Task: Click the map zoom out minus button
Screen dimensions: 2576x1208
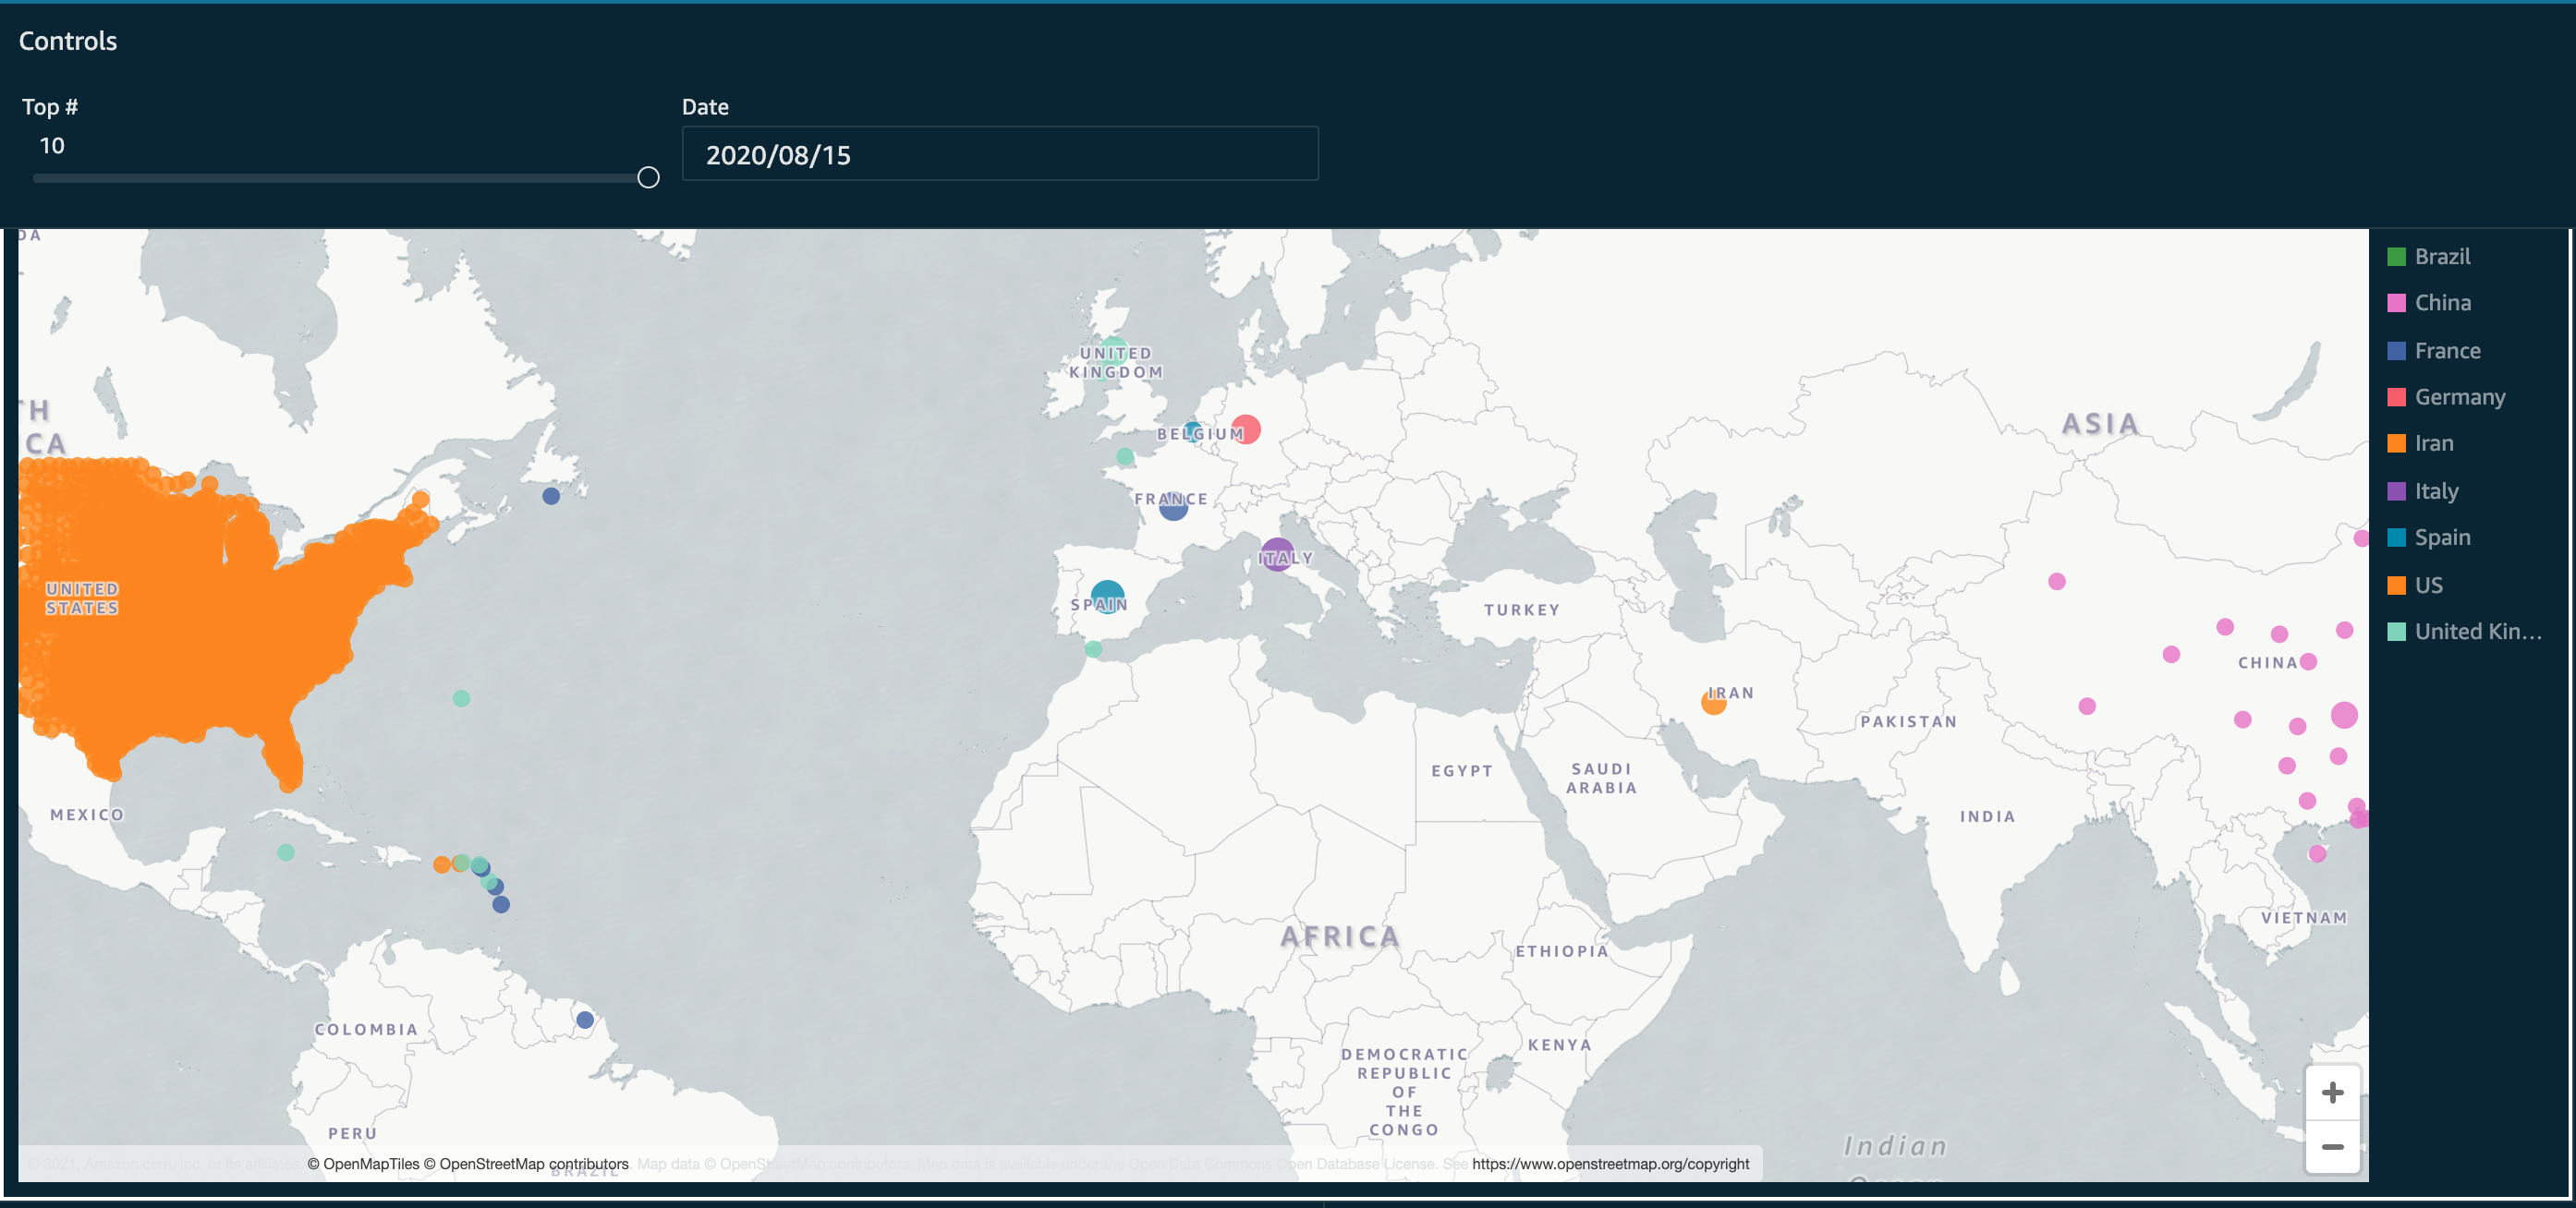Action: point(2332,1147)
